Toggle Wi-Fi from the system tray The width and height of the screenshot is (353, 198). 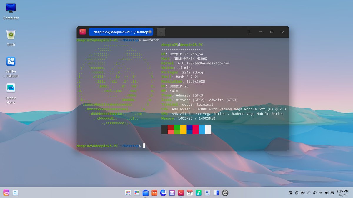320,193
